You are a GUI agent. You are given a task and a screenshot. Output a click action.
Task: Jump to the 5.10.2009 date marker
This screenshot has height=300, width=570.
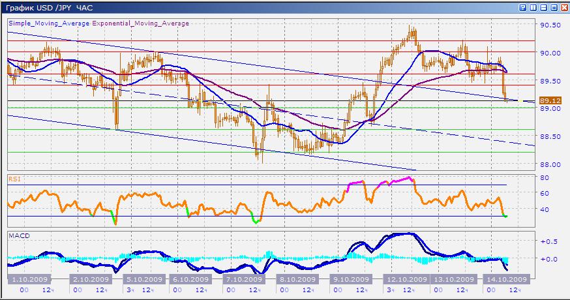(x=143, y=279)
